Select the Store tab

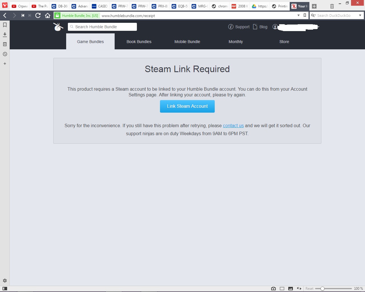click(x=284, y=42)
